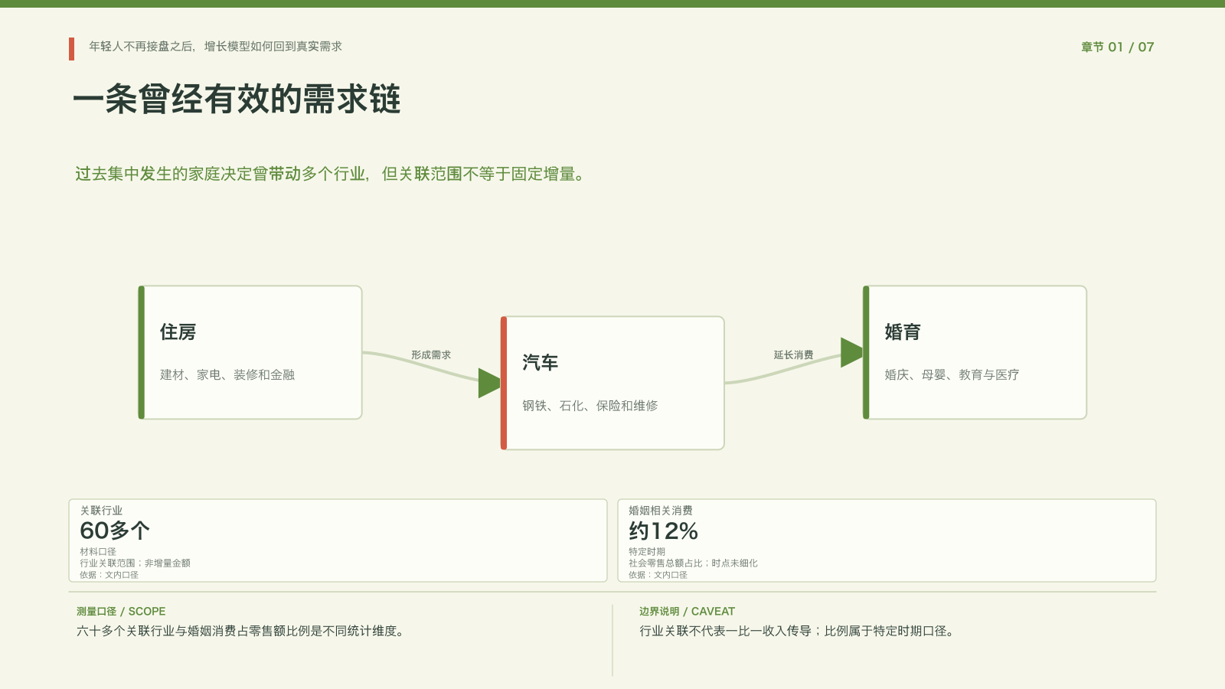Image resolution: width=1225 pixels, height=689 pixels.
Task: Select the text "钢铁、石化、保险和维修"
Action: [x=590, y=406]
